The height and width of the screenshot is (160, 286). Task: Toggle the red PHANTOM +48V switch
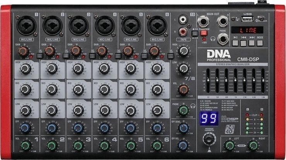coord(203,33)
